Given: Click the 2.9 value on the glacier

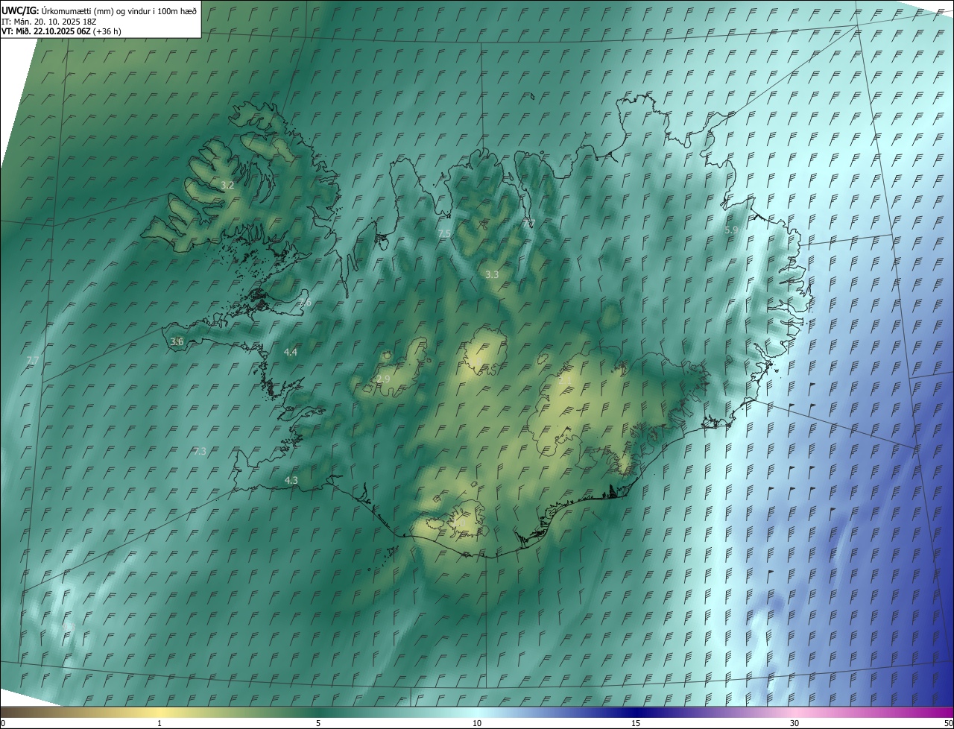Looking at the screenshot, I should 383,379.
